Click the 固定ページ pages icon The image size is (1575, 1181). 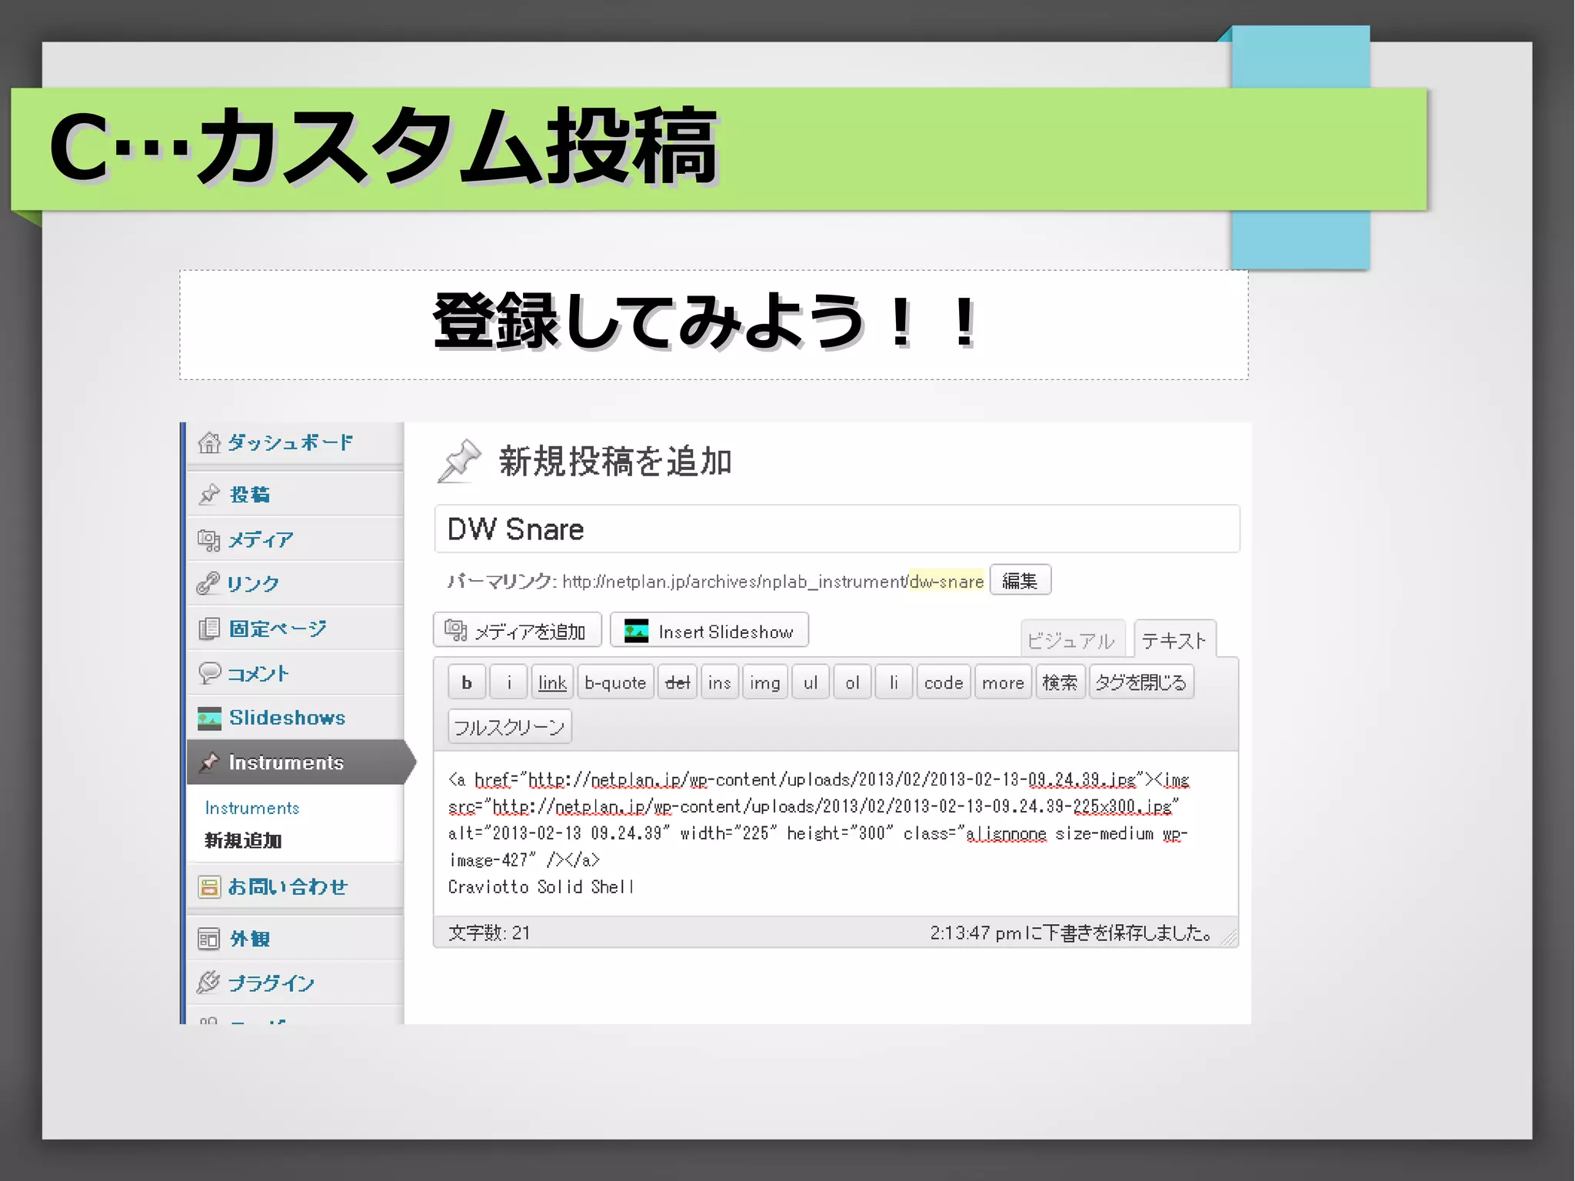(x=208, y=629)
